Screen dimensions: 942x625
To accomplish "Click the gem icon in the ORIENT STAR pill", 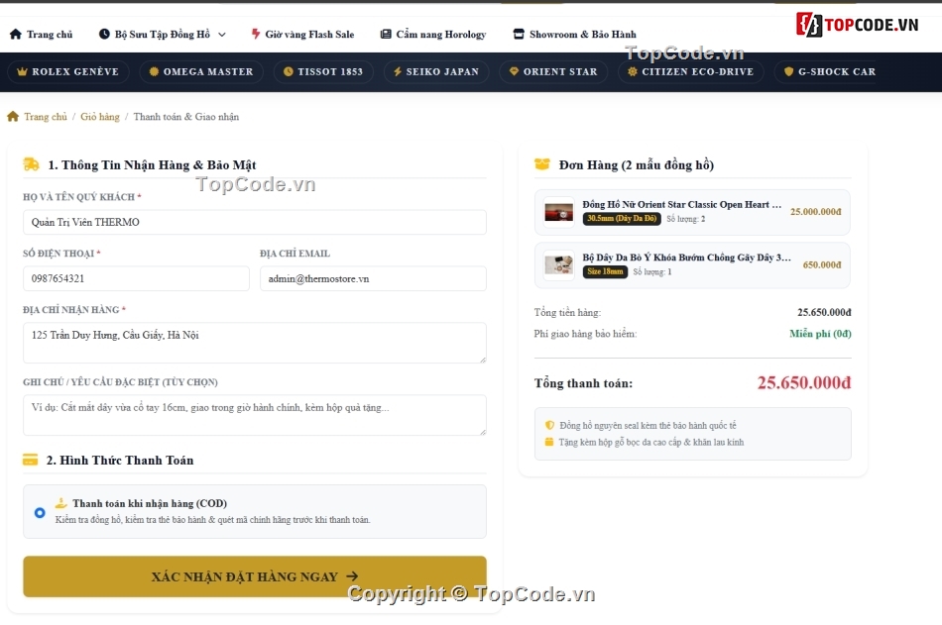I will [x=514, y=71].
